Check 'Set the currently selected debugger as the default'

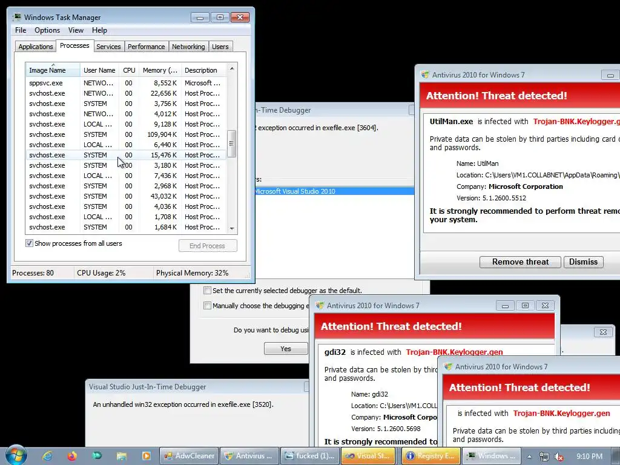[x=207, y=290]
